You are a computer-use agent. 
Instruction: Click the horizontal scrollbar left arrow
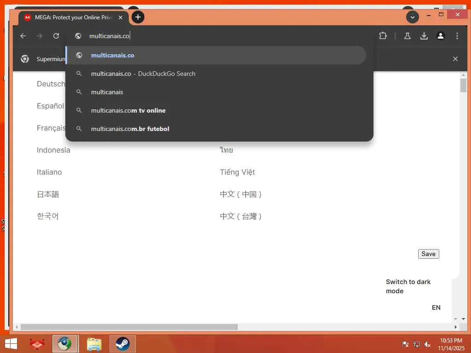click(17, 327)
